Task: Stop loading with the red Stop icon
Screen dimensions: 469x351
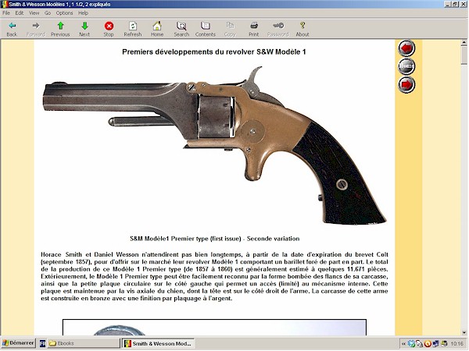Action: [x=109, y=30]
